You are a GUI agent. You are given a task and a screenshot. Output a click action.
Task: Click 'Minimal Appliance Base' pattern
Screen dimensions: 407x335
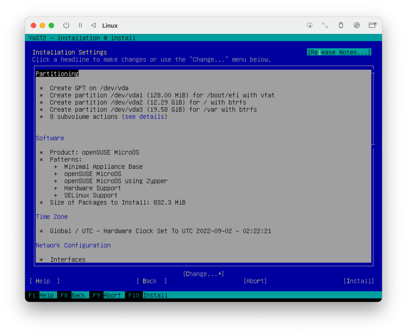point(103,167)
